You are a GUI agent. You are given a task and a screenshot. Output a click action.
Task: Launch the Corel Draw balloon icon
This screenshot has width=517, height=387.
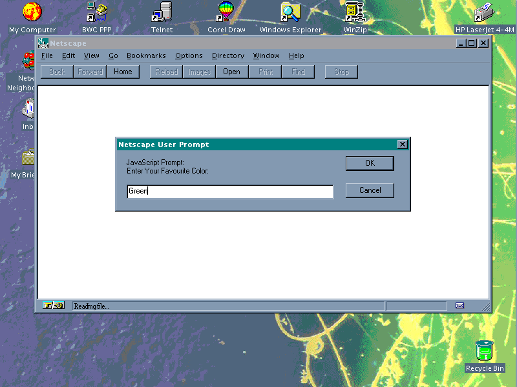tap(226, 12)
